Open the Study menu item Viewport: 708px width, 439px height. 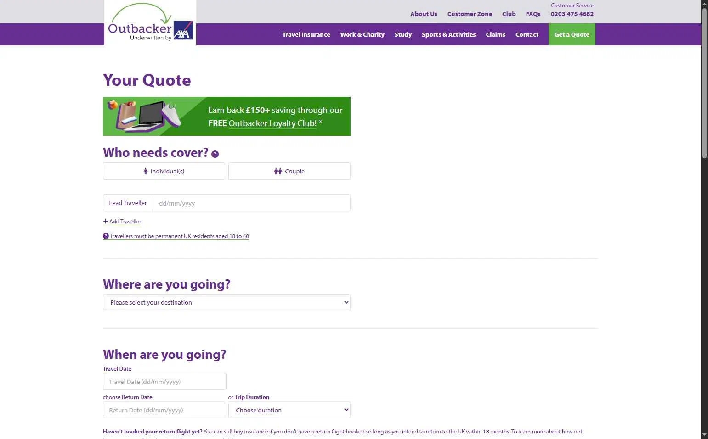(403, 34)
